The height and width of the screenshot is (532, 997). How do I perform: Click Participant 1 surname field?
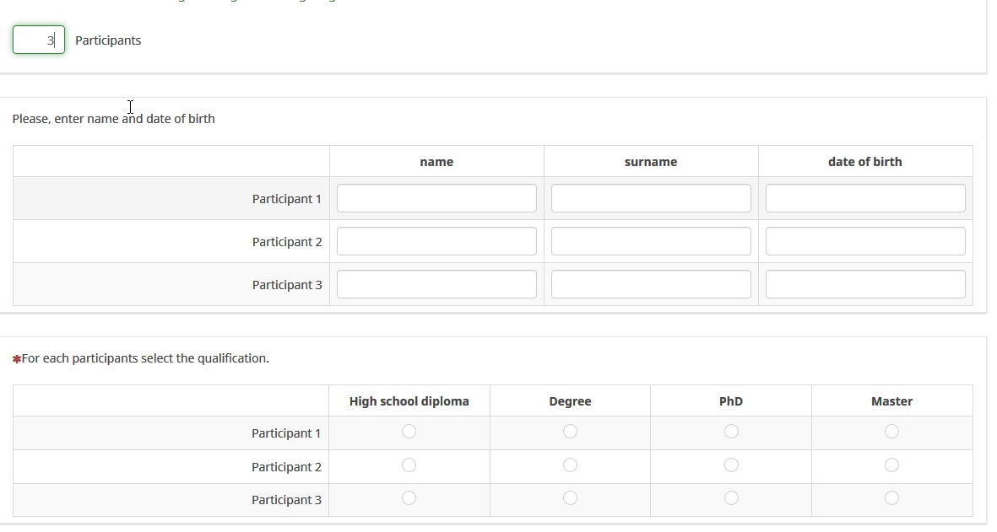pos(651,198)
